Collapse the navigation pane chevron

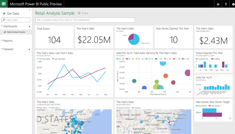(29, 9)
